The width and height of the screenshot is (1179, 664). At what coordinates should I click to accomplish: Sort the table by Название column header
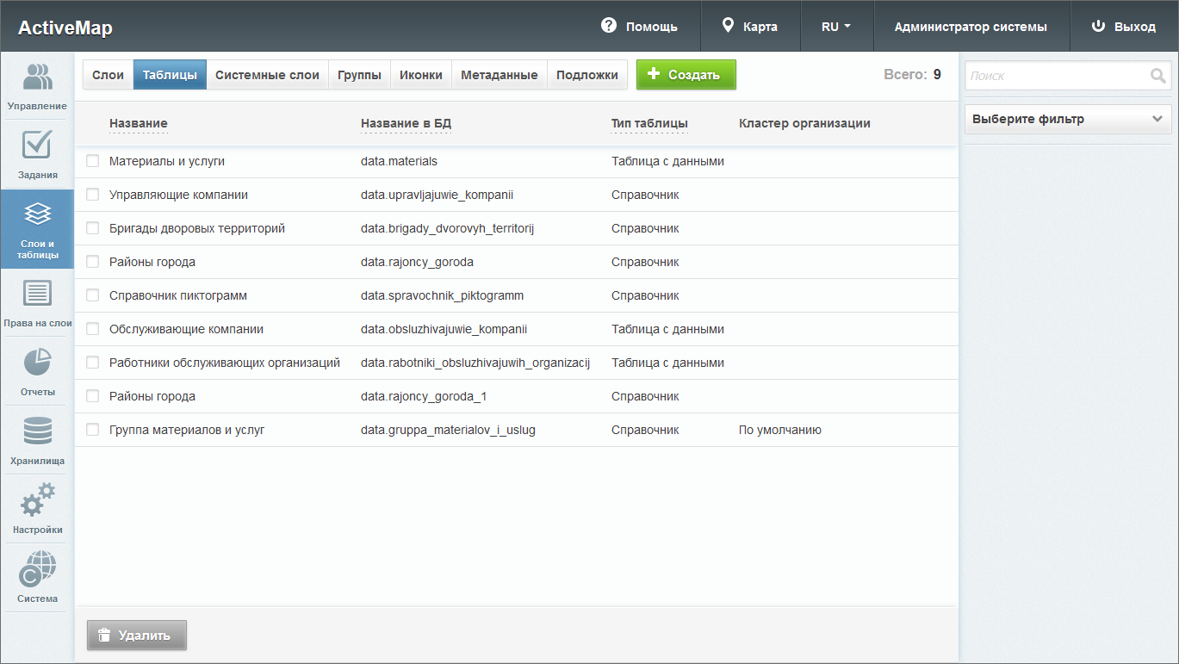[x=138, y=123]
